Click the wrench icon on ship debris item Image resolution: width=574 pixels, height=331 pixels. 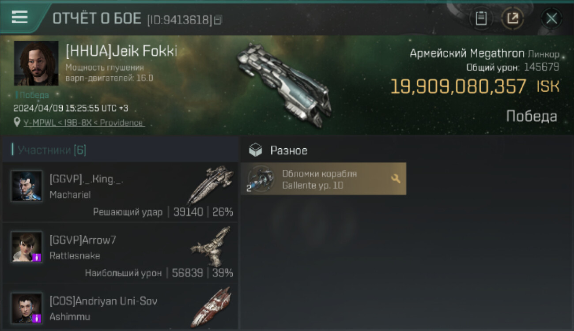click(x=396, y=179)
